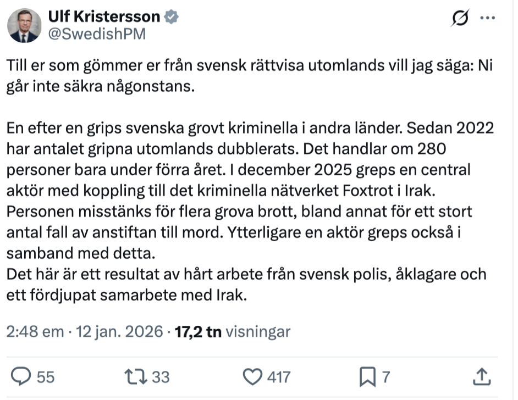Click the reply count 55
Screen dimensions: 518x400
pos(46,377)
